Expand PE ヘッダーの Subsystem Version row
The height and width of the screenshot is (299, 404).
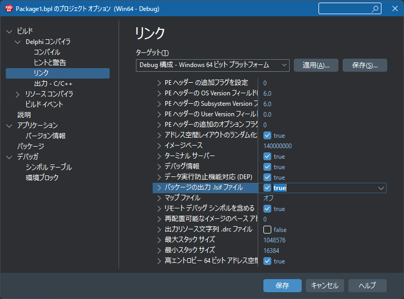click(159, 104)
